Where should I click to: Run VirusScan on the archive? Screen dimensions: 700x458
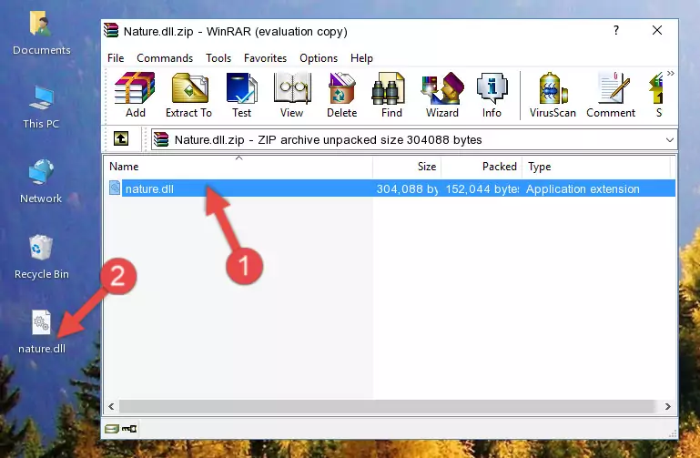(x=553, y=95)
